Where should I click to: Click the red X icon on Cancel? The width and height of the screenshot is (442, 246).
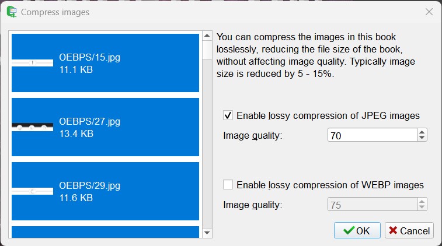tap(392, 231)
